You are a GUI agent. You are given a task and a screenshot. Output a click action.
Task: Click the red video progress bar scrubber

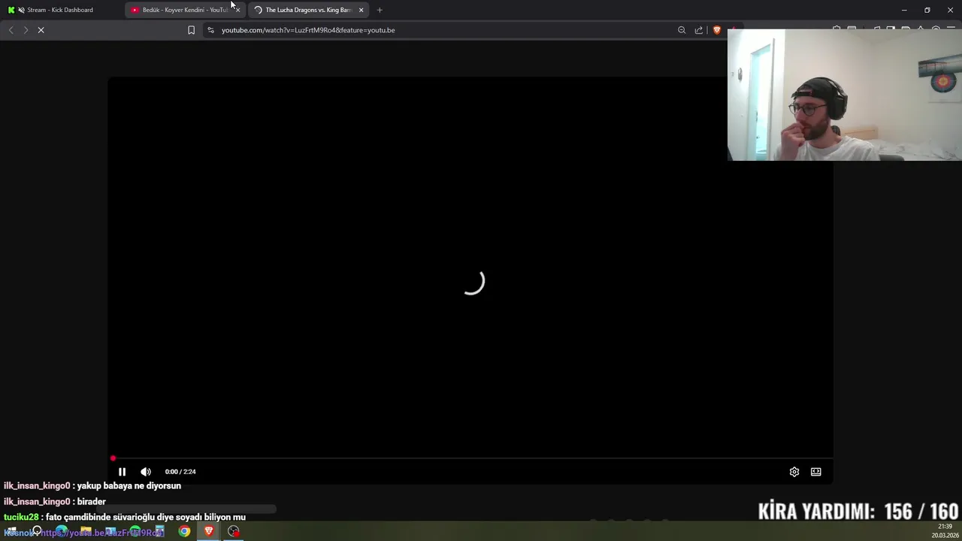coord(113,458)
